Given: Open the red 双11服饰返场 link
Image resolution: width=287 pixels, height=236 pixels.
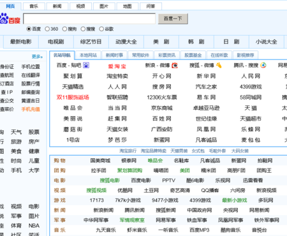Looking at the screenshot, I should pyautogui.click(x=73, y=98).
